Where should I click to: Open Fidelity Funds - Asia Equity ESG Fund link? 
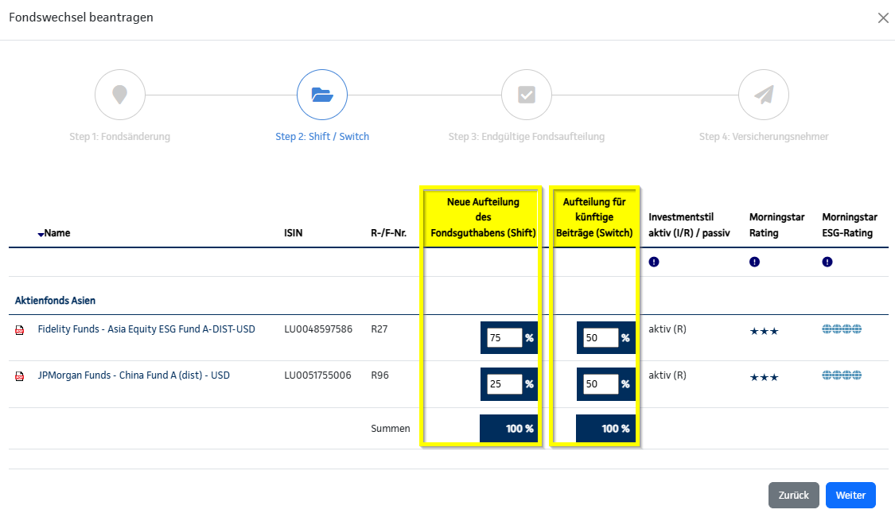click(x=146, y=329)
